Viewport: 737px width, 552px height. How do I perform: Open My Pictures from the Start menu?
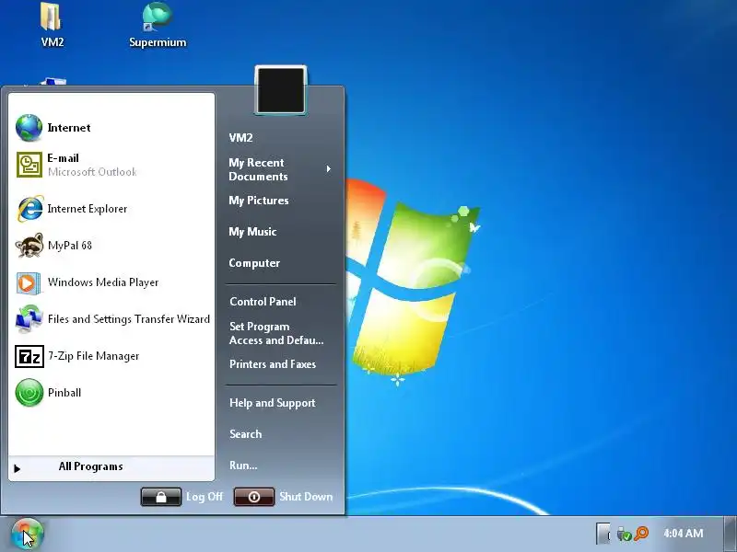tap(259, 201)
